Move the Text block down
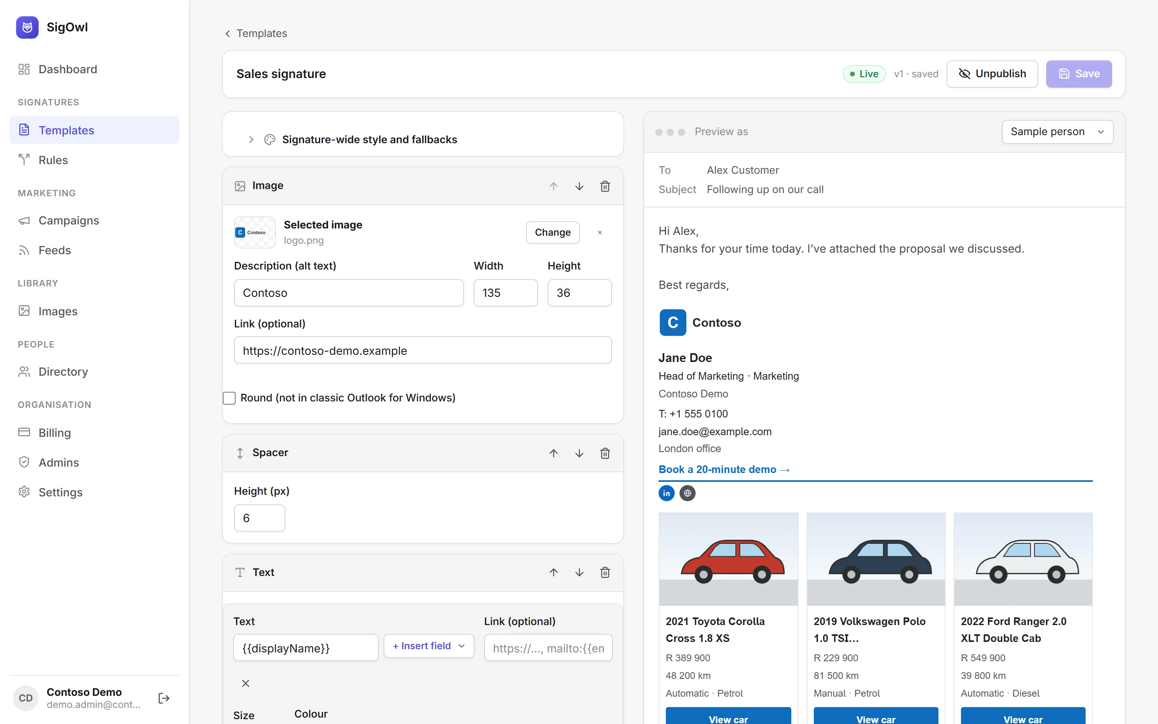 point(579,572)
